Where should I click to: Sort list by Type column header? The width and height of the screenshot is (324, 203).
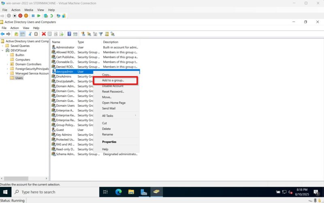[89, 42]
